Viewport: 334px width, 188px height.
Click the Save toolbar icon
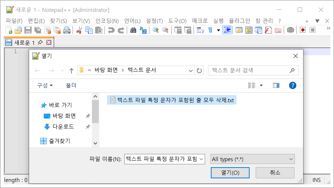pyautogui.click(x=28, y=30)
